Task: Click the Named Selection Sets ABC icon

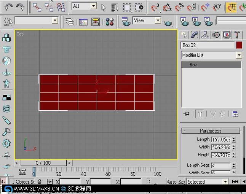Action: point(8,22)
